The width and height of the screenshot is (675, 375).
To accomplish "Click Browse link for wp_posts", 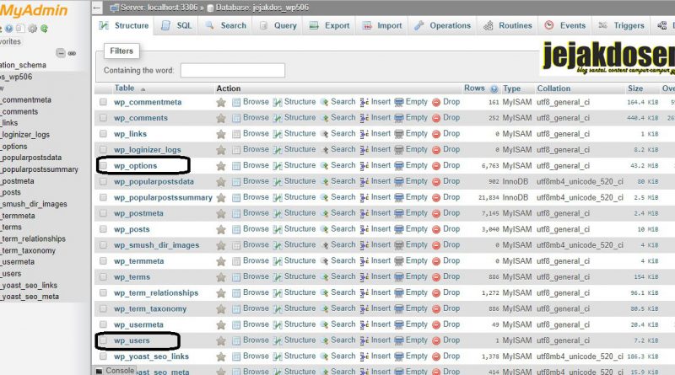I will (256, 228).
